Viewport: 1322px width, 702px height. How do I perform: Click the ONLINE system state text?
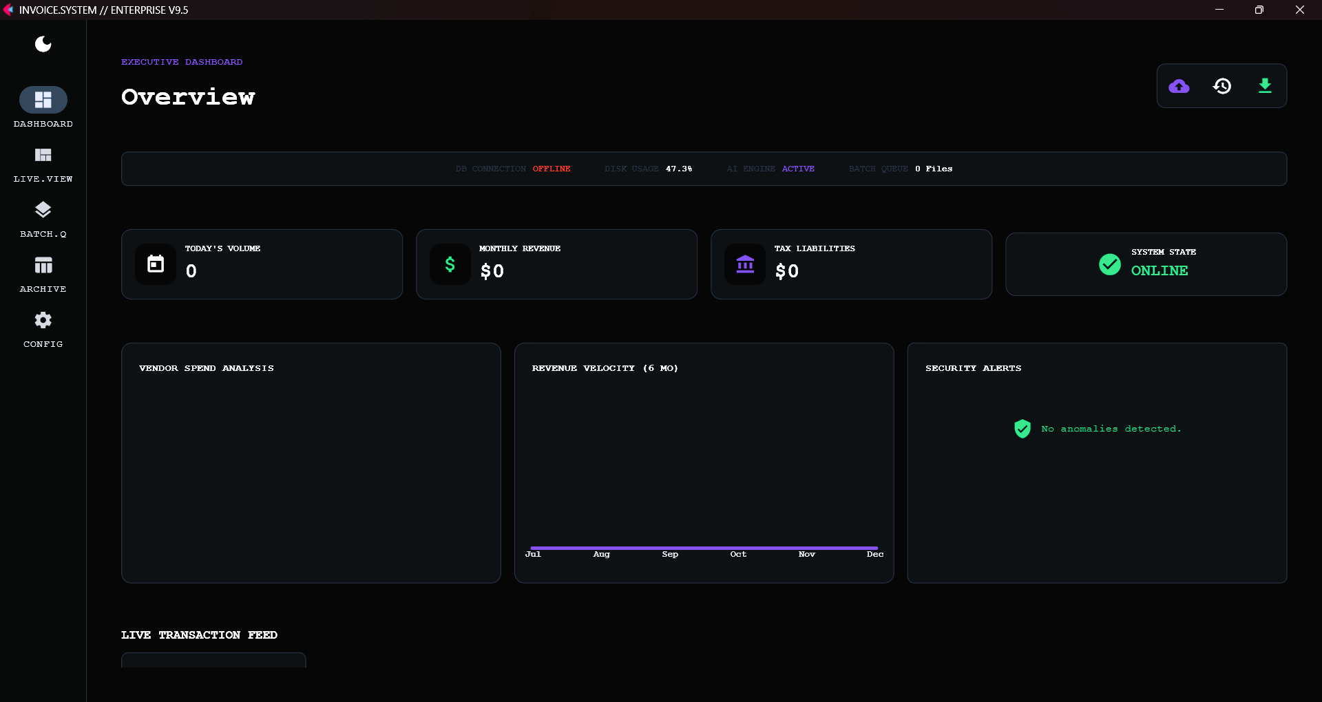1160,270
